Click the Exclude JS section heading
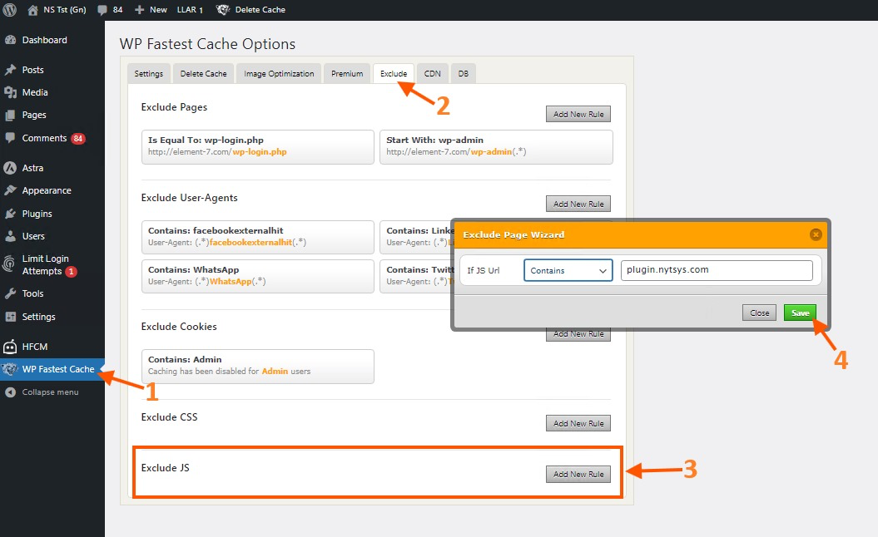Screen dimensions: 878x537 165,468
